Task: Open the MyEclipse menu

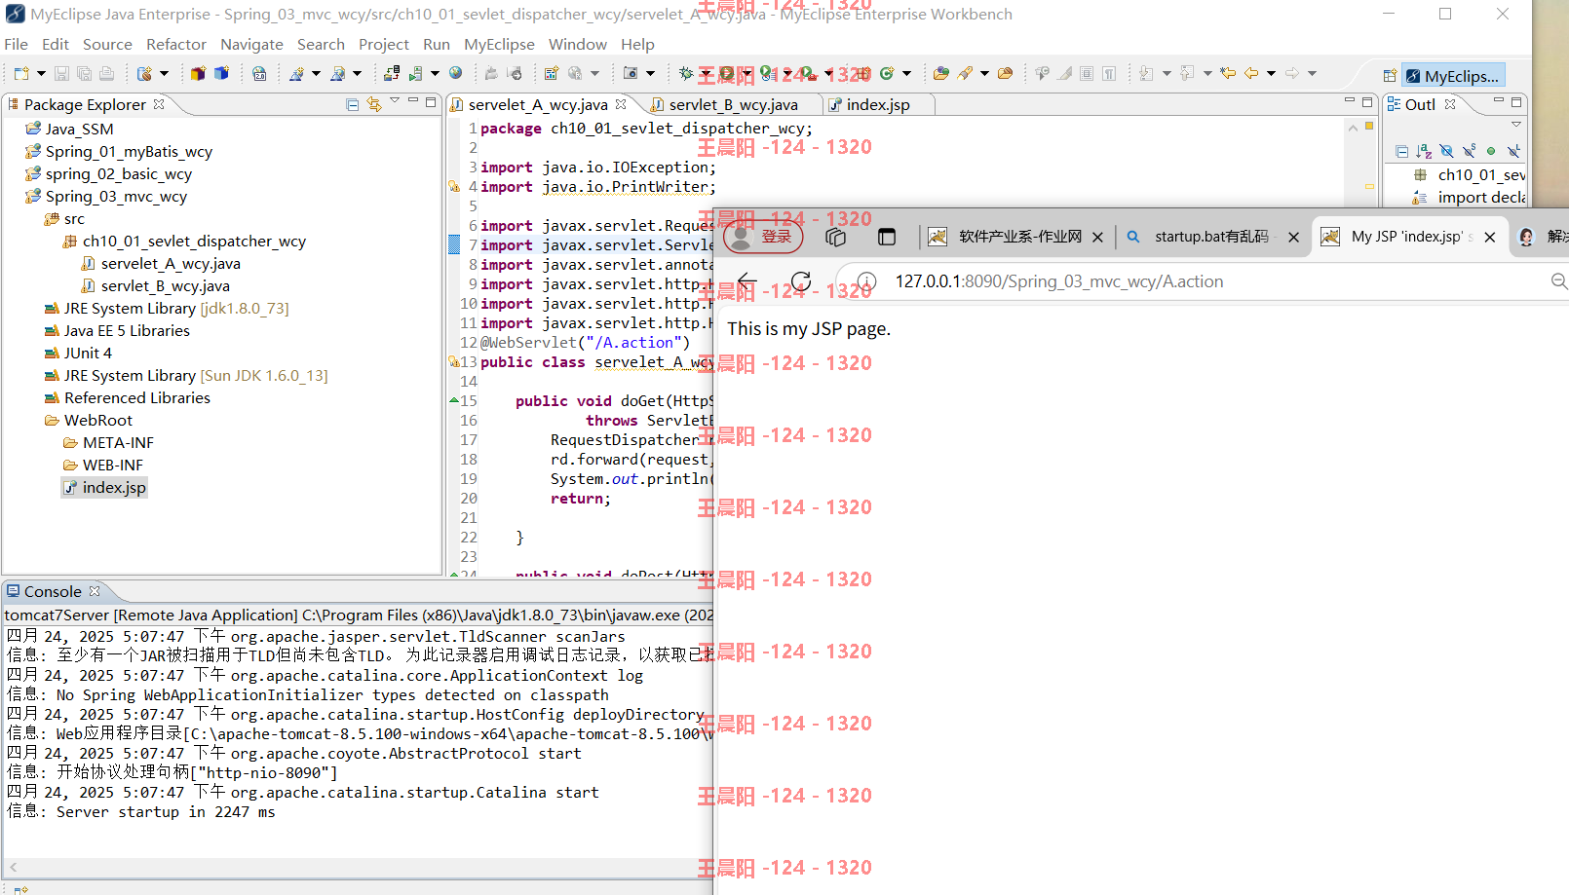Action: (499, 44)
